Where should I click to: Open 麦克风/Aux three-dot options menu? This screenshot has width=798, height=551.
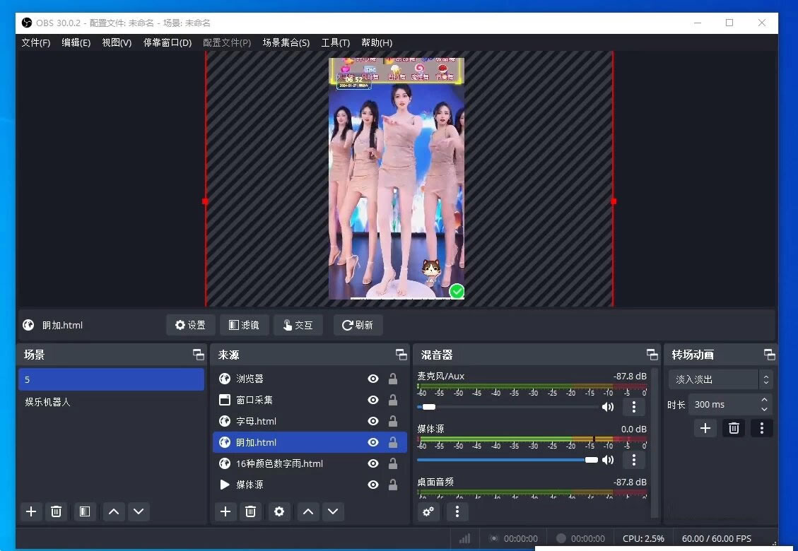pos(633,406)
